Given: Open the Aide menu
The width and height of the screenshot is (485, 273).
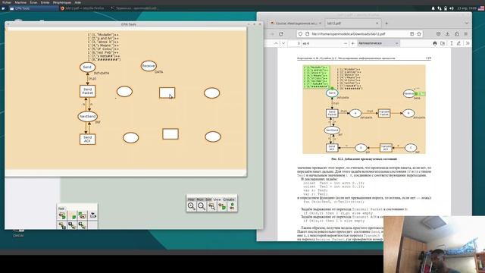Looking at the screenshot, I should 77,2.
